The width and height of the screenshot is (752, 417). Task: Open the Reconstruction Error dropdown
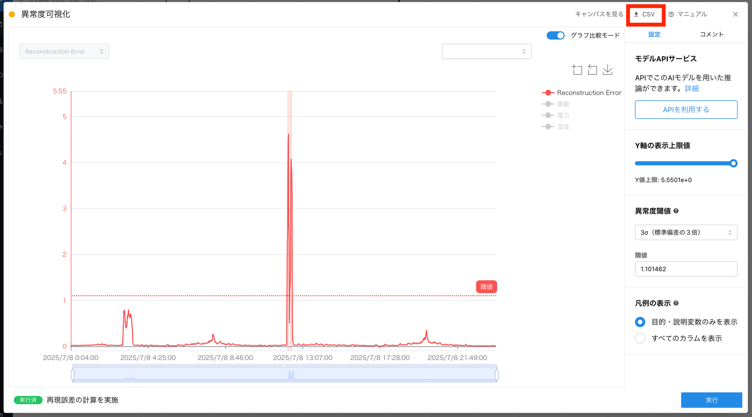[64, 51]
